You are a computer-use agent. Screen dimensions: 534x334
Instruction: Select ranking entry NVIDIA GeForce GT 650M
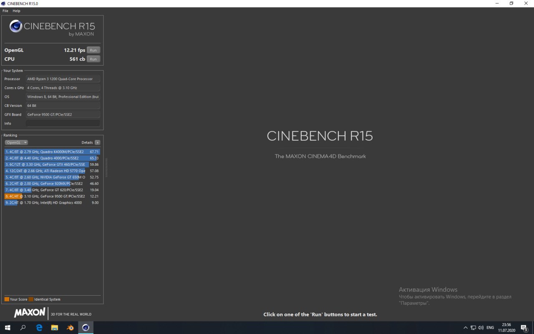click(52, 177)
